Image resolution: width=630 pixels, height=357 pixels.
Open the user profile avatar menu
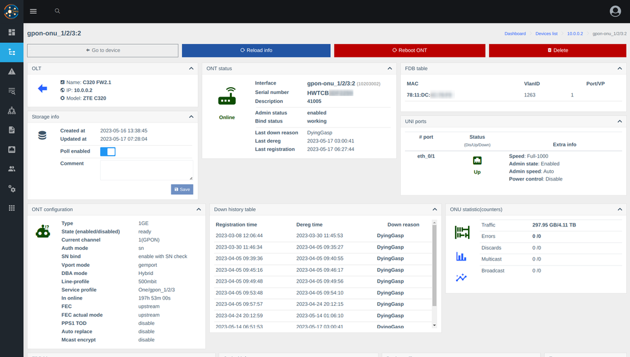(x=616, y=11)
